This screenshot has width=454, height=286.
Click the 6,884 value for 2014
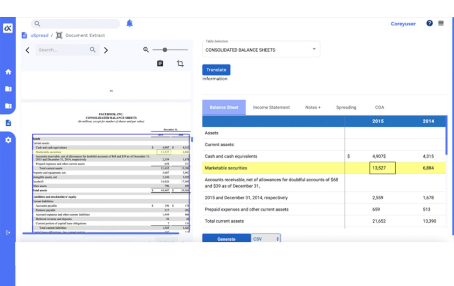[x=428, y=168]
